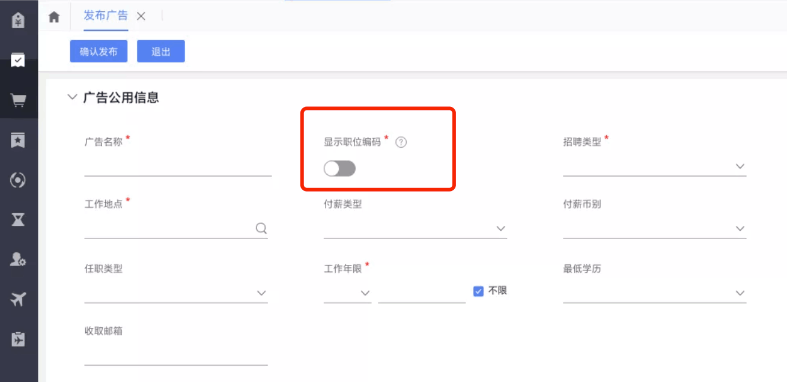
Task: Click help icon beside 显示职位编码
Action: (x=401, y=142)
